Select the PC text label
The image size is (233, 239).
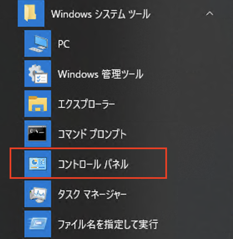[x=64, y=44]
